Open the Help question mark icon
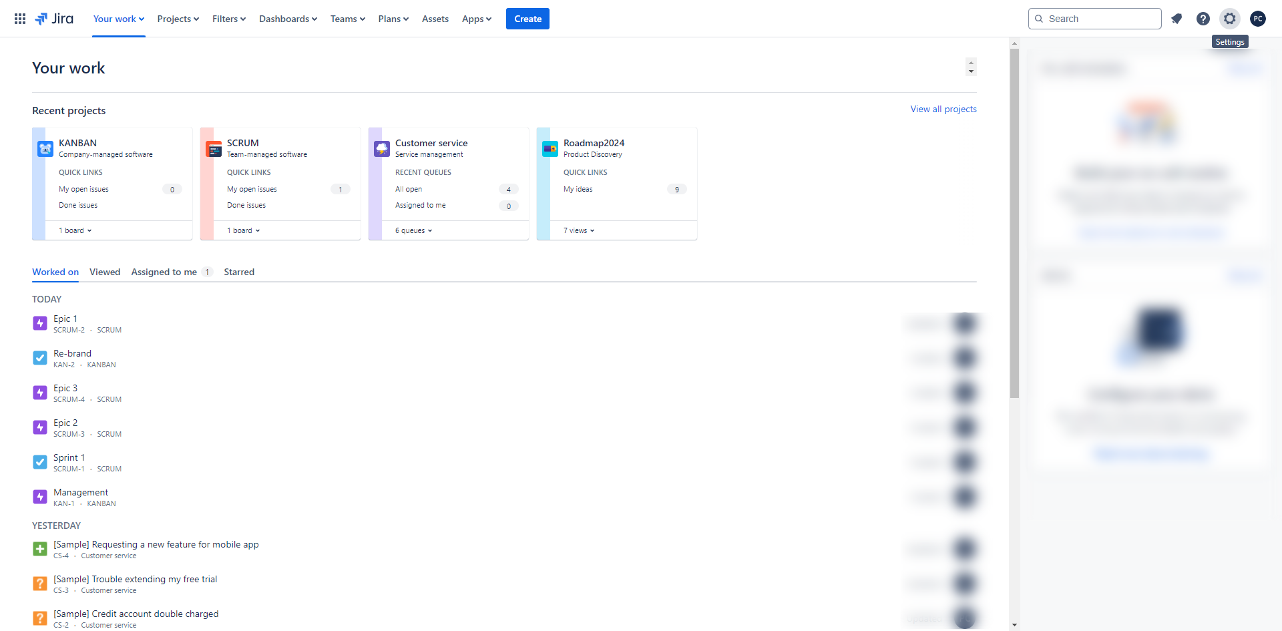 pyautogui.click(x=1203, y=19)
